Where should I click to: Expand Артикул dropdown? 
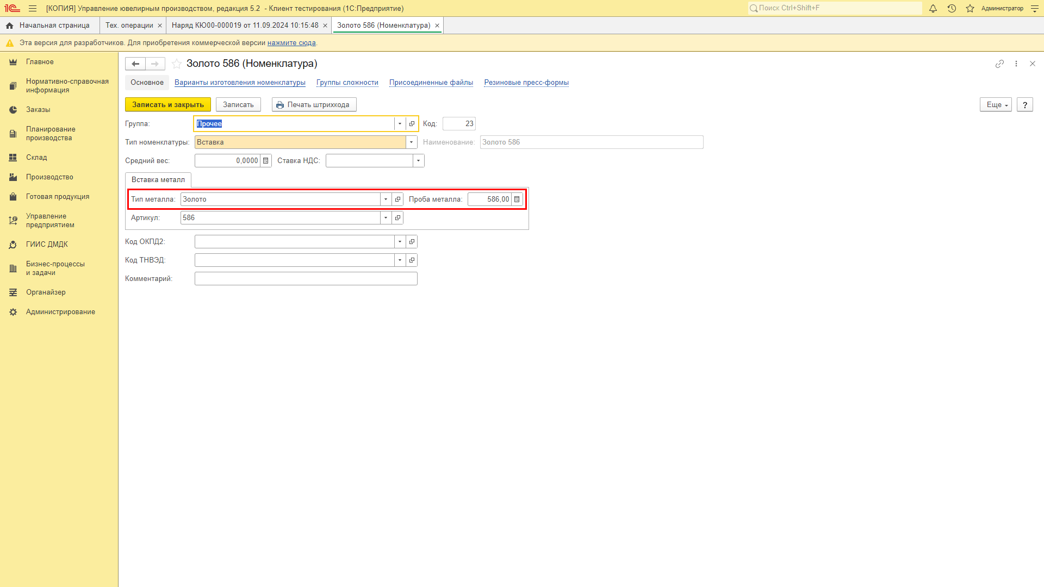[x=386, y=217]
